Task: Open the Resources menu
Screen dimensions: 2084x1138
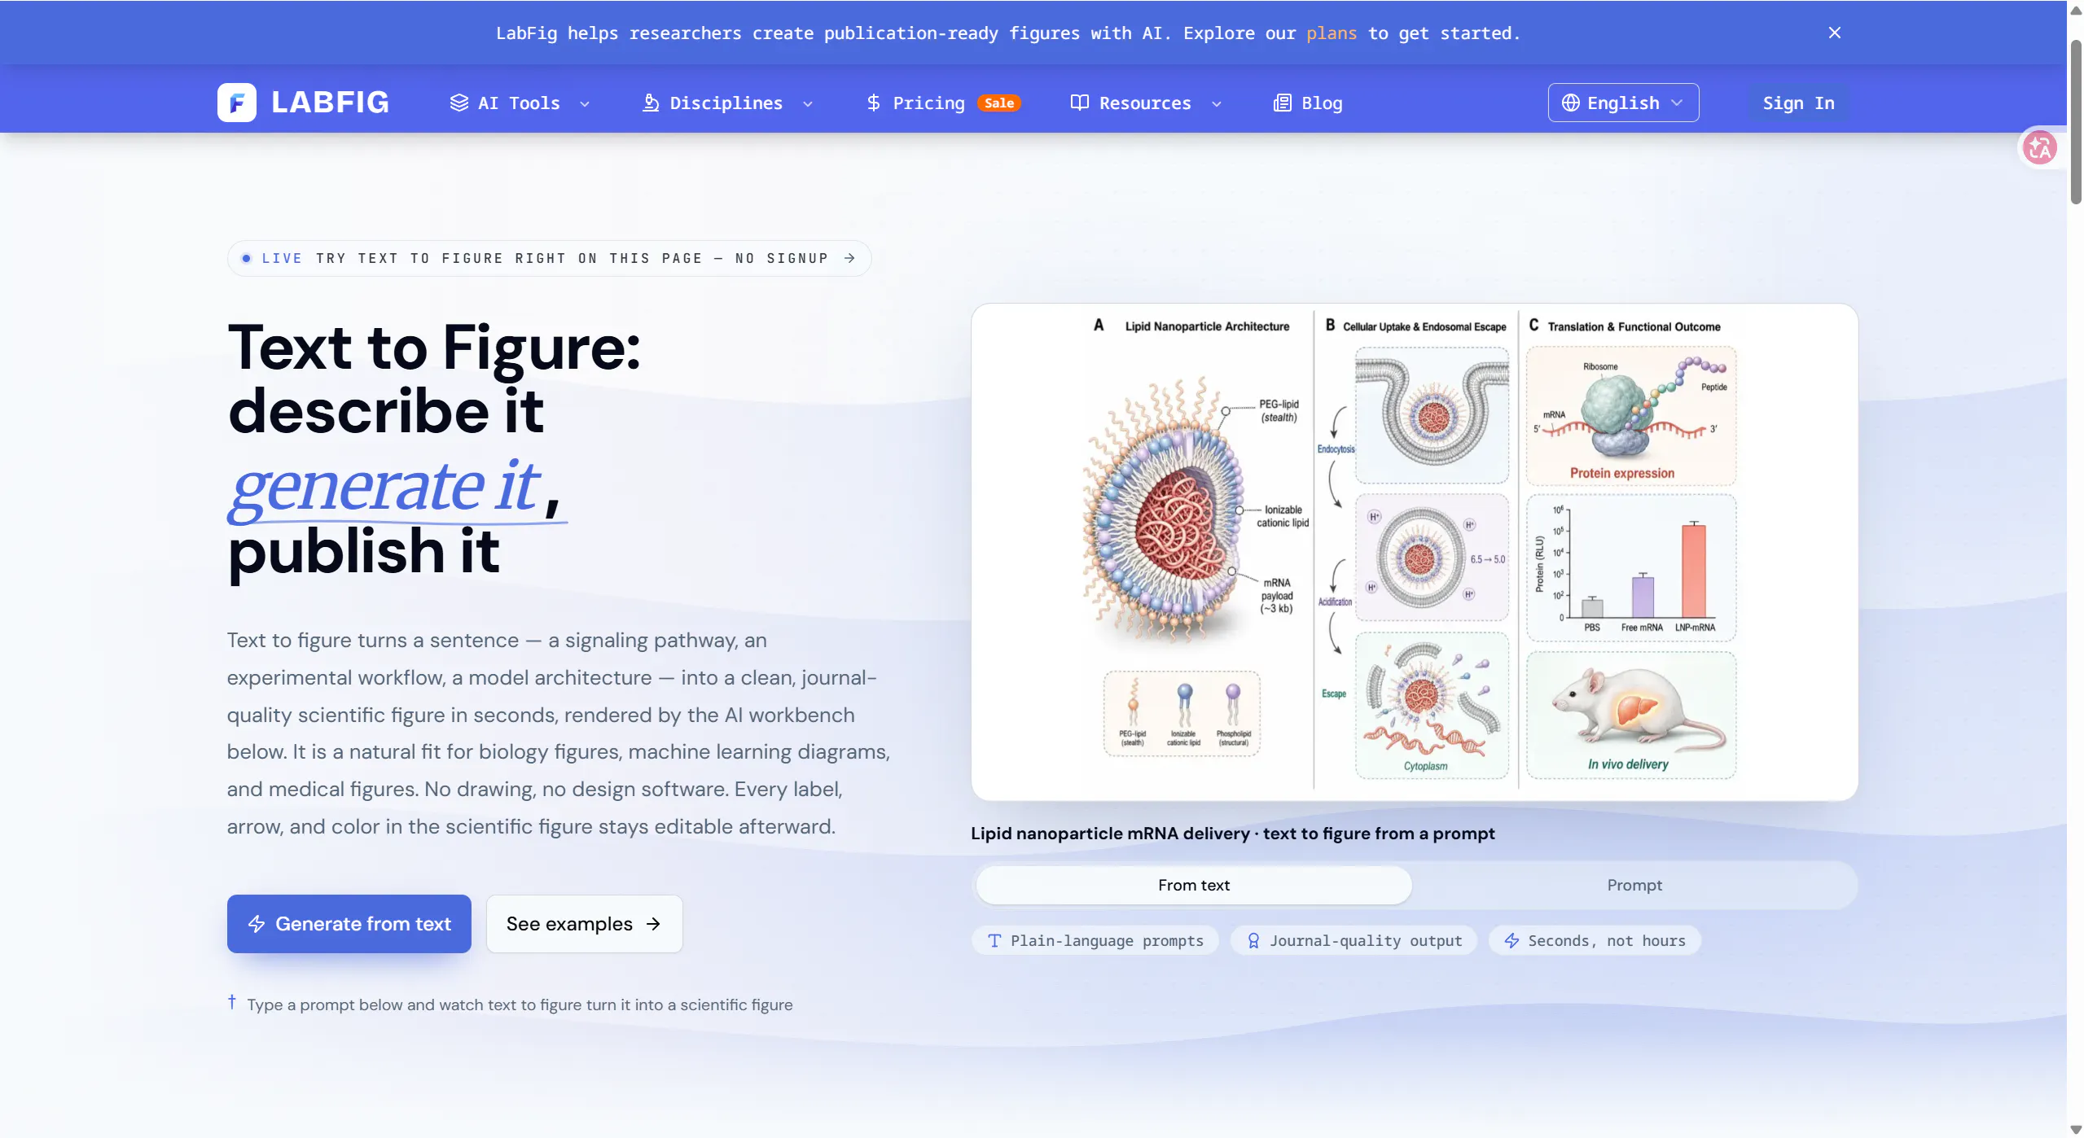Action: point(1146,103)
